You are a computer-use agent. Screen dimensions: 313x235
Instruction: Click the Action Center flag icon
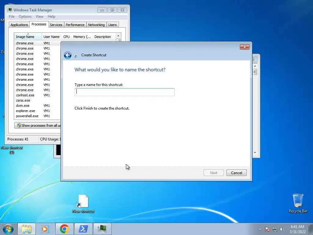click(267, 229)
